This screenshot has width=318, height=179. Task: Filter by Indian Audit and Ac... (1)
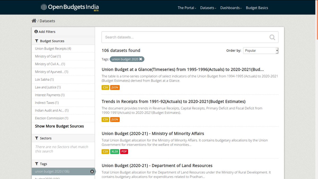click(63, 110)
